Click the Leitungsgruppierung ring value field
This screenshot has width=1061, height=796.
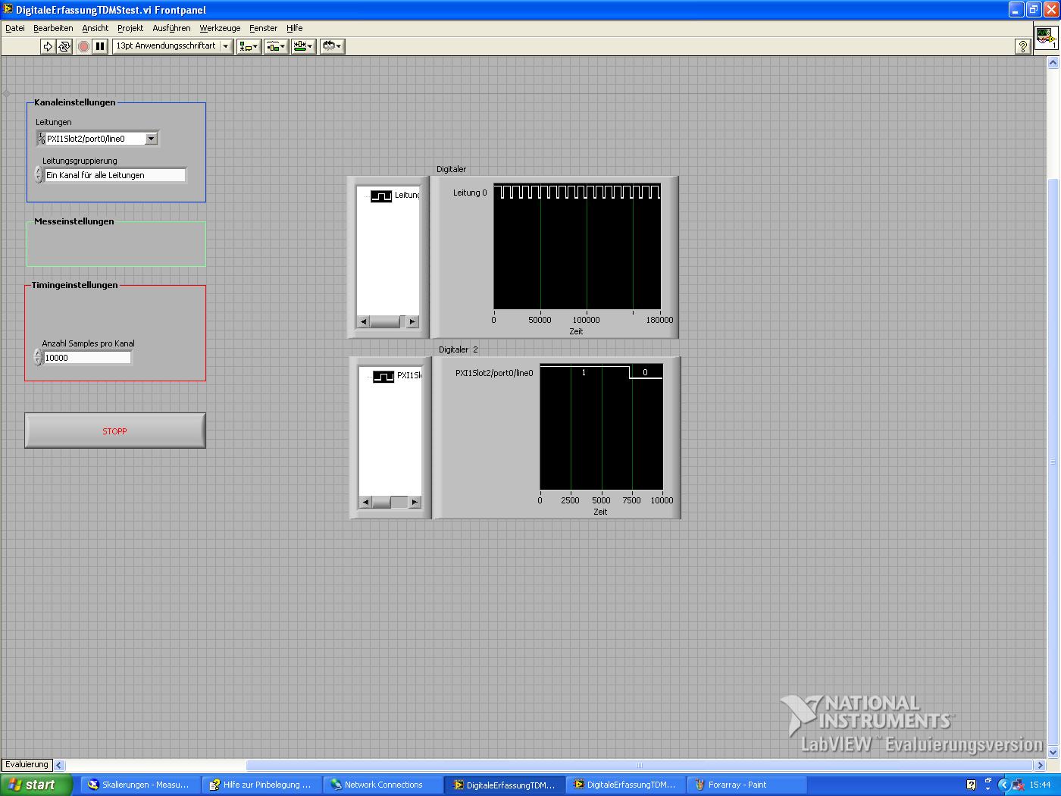pyautogui.click(x=114, y=175)
